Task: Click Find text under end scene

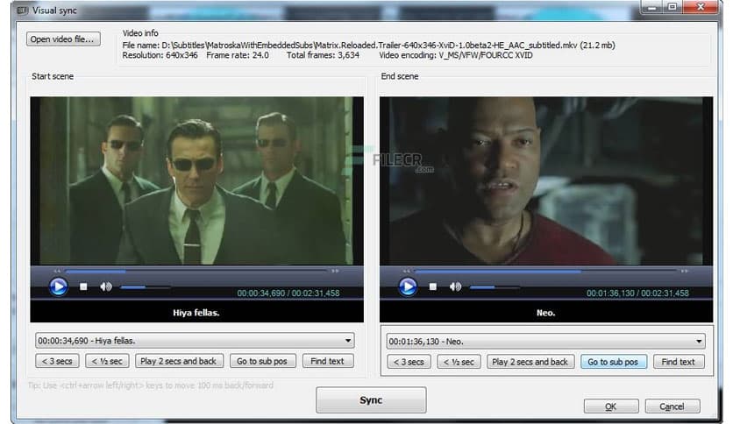Action: [x=678, y=362]
